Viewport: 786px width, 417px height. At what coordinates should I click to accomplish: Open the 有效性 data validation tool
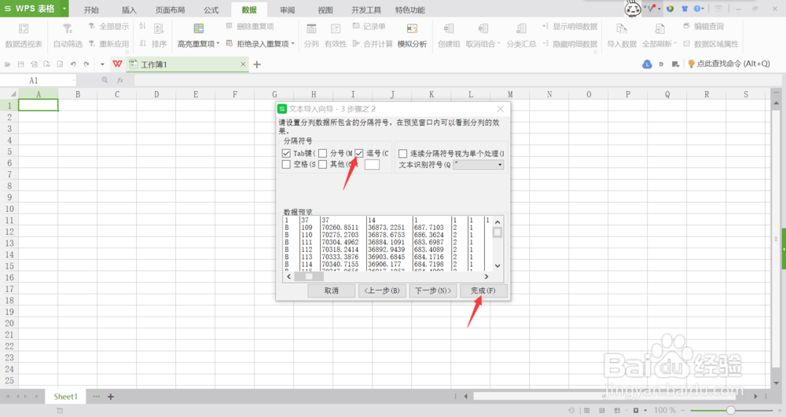tap(336, 35)
